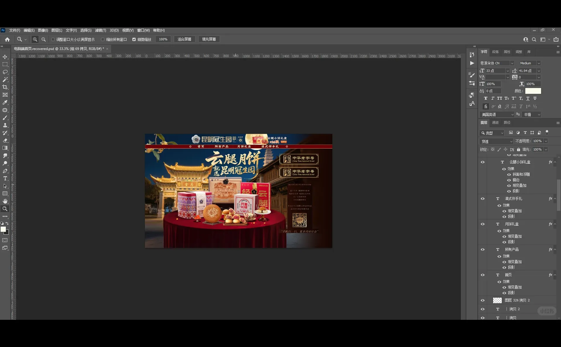
Task: Click the Faux Bold text style icon
Action: click(x=486, y=99)
